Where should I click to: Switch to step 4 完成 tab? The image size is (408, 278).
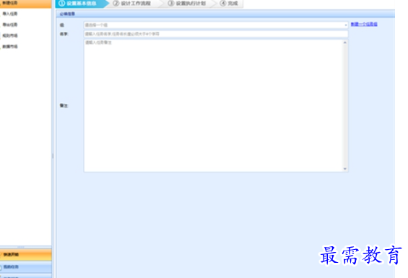point(230,4)
